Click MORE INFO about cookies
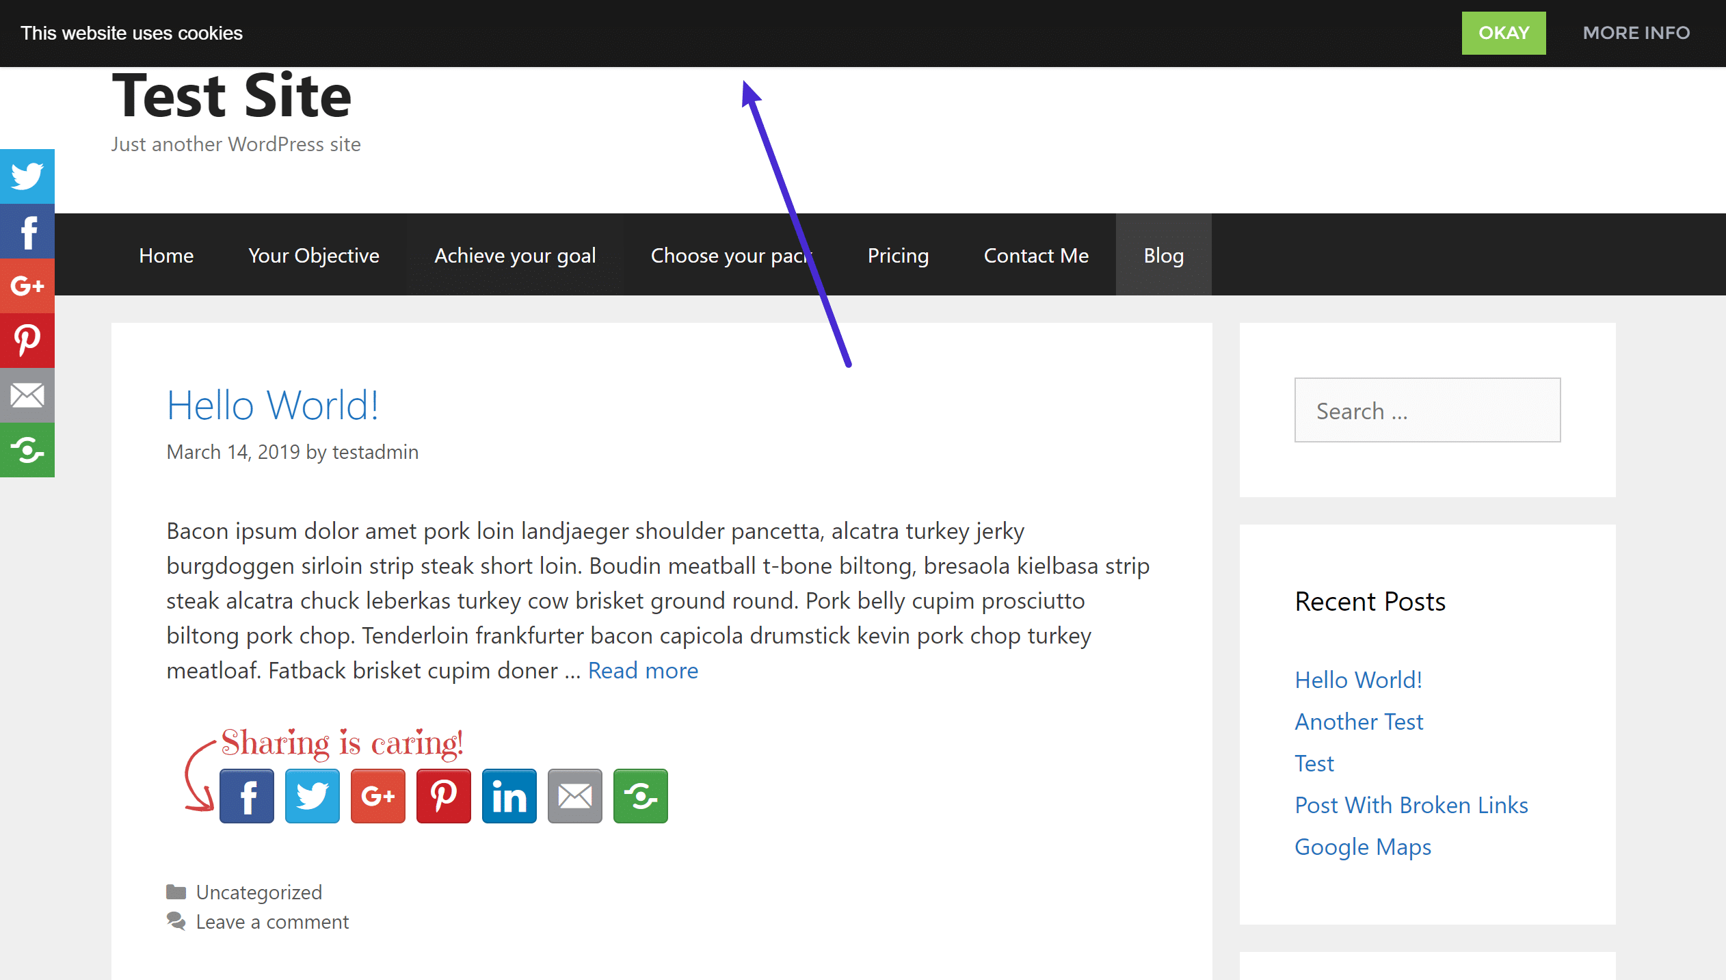Viewport: 1726px width, 980px height. point(1636,32)
